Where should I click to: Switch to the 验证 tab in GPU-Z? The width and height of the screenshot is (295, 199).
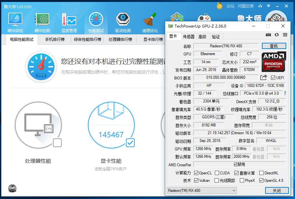216,37
